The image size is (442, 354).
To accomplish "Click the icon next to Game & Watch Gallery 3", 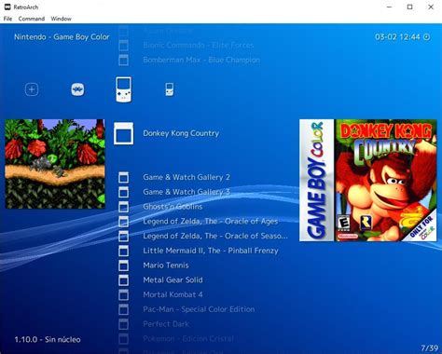I will coord(123,192).
